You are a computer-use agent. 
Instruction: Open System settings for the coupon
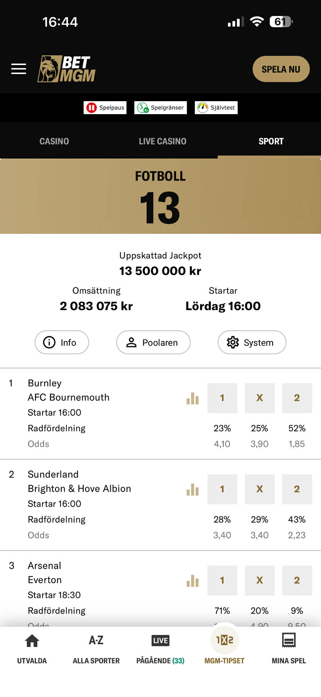pos(252,342)
